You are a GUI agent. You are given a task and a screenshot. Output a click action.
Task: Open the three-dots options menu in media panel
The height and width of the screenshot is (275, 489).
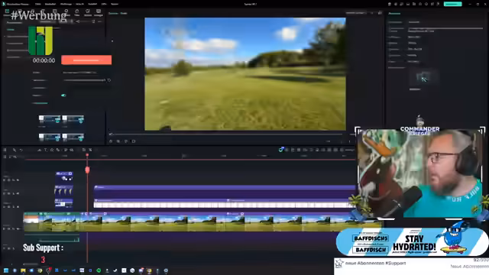point(100,21)
